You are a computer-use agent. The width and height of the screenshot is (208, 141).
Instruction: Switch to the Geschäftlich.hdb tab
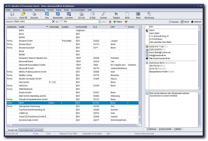click(x=26, y=130)
